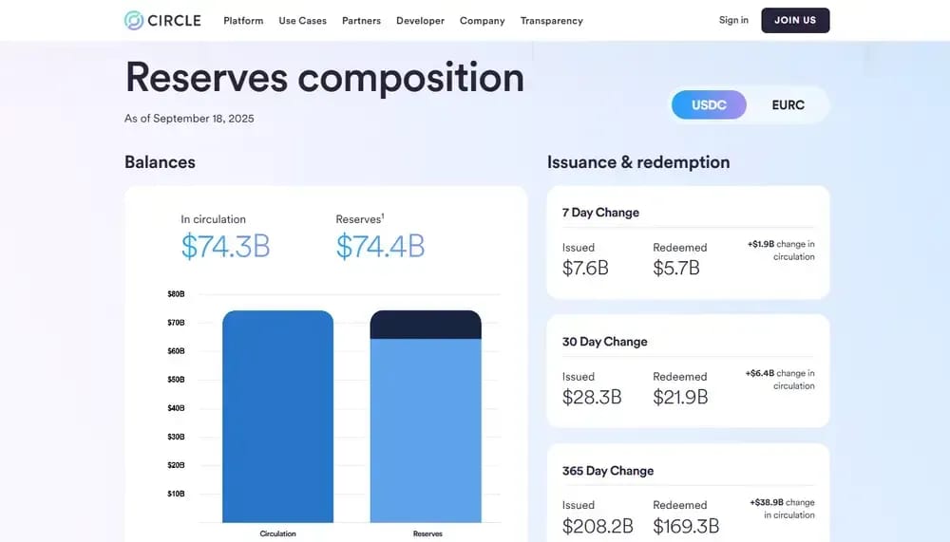Click the dark navy top Reserves segment

point(426,325)
